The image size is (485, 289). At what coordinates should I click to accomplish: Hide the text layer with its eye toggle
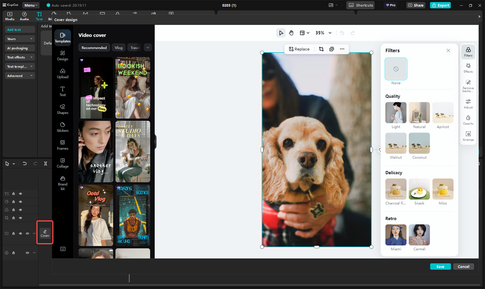coord(20,193)
